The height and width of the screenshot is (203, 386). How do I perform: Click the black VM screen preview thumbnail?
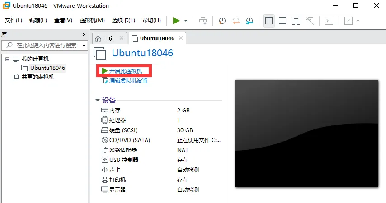click(x=306, y=133)
